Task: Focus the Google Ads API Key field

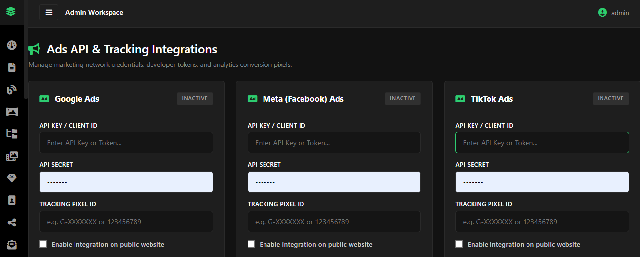Action: click(126, 143)
